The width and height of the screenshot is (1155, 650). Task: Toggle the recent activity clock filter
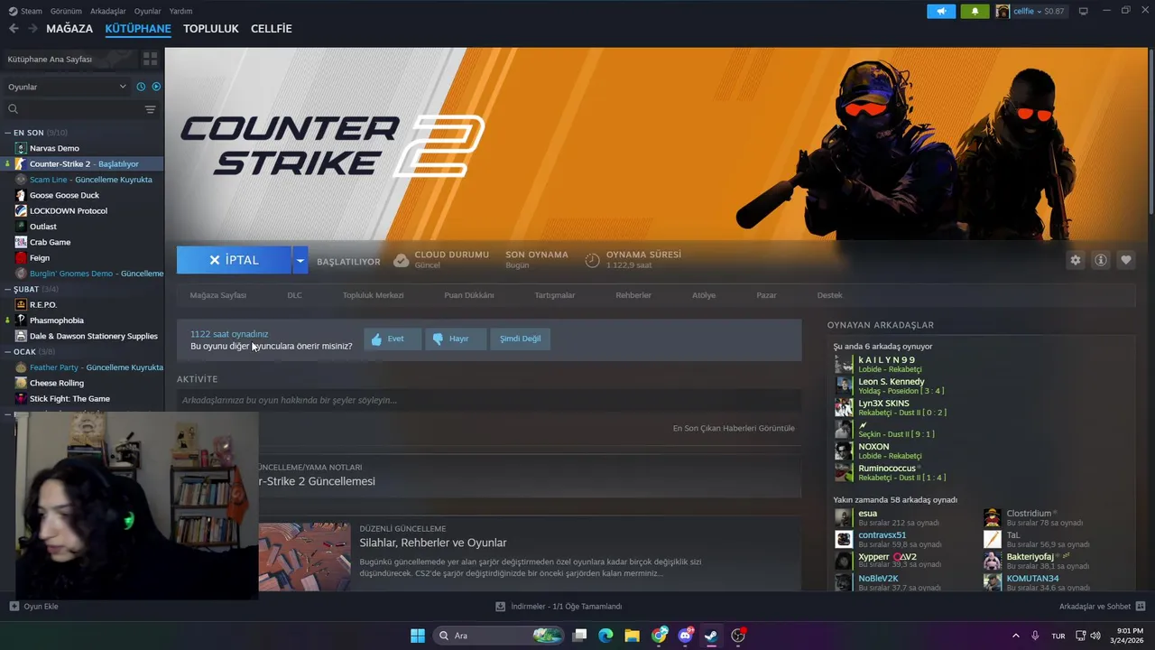141,87
